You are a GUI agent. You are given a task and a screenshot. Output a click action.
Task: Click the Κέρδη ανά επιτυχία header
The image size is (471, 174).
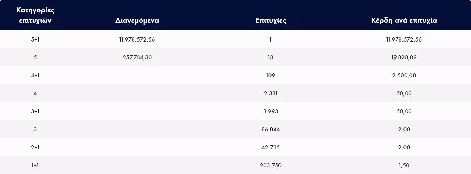coord(404,20)
